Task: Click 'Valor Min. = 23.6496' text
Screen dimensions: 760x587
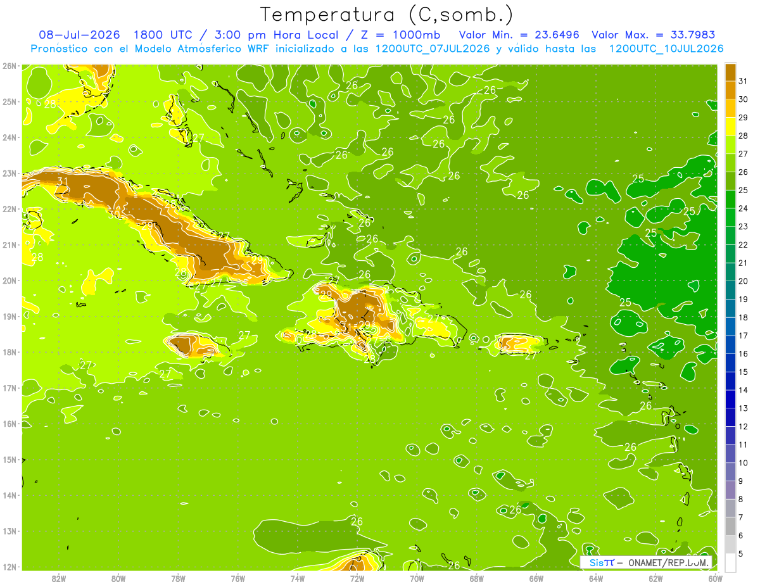Action: click(x=519, y=35)
